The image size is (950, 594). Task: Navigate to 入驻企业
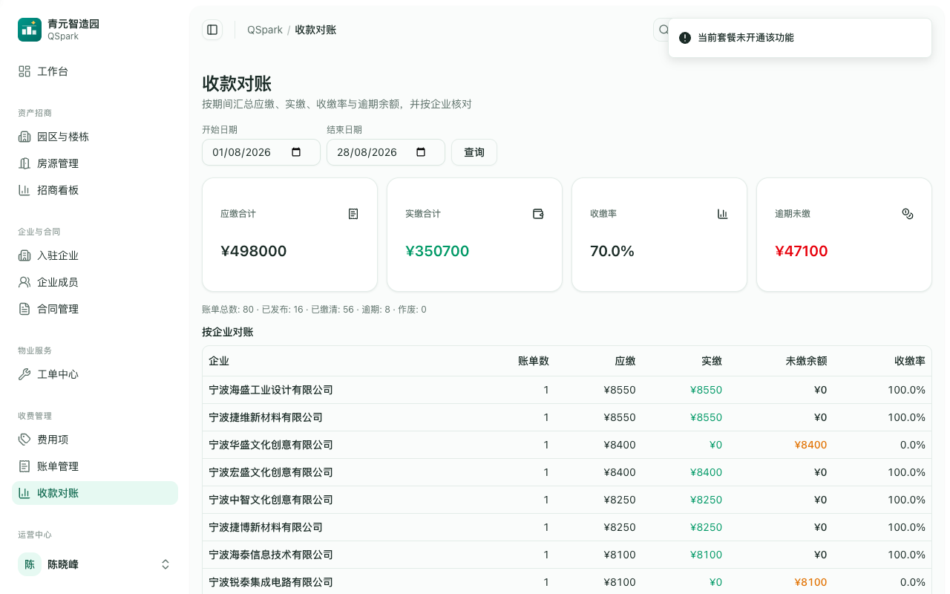pos(95,255)
